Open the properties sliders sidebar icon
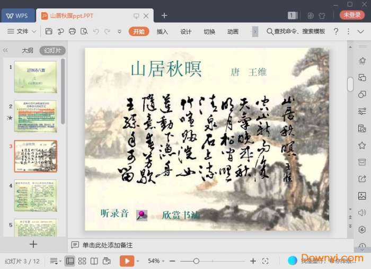 click(362, 111)
